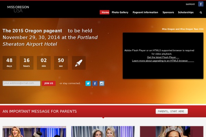The width and height of the screenshot is (206, 137).
Task: Click the "-or stay connected:" label
Action: (70, 83)
